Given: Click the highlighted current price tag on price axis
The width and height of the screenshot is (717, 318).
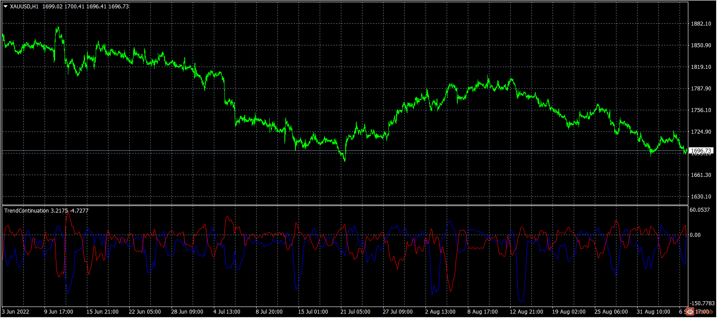Looking at the screenshot, I should click(701, 151).
